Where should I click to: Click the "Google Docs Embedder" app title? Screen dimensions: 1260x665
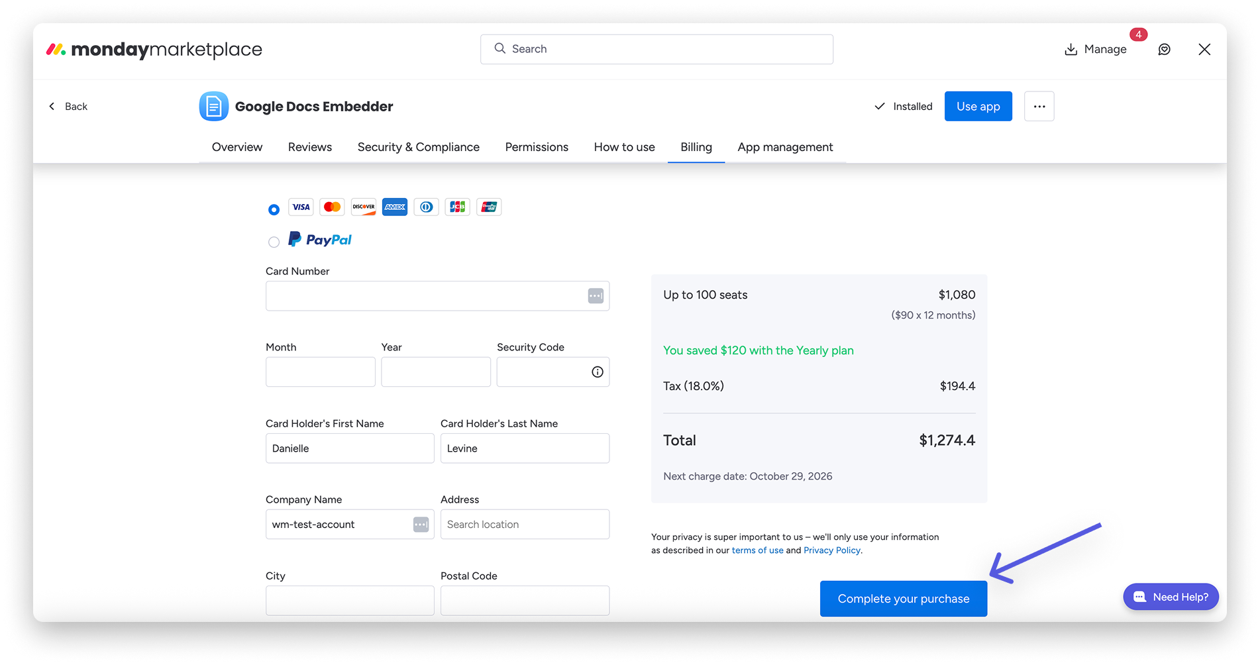click(x=314, y=107)
